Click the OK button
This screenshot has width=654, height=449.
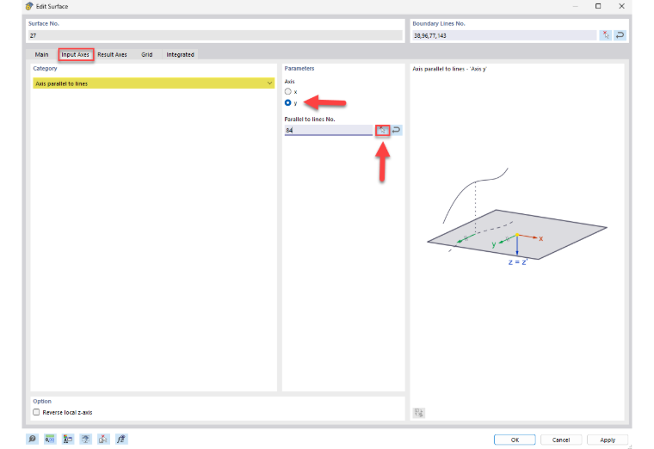[x=515, y=440]
